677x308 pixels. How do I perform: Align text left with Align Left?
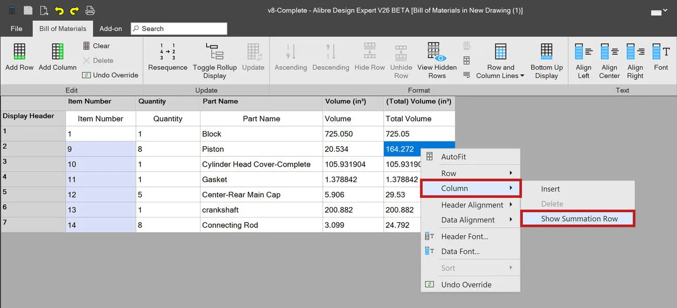pos(584,61)
